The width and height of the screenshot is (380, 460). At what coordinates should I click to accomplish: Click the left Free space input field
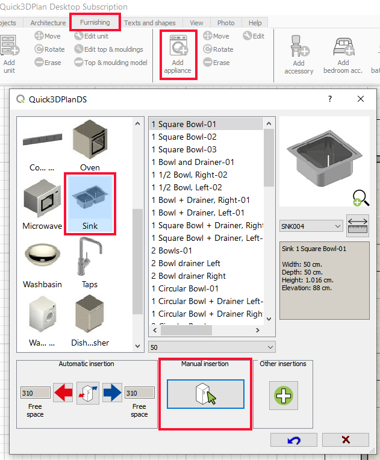35,393
